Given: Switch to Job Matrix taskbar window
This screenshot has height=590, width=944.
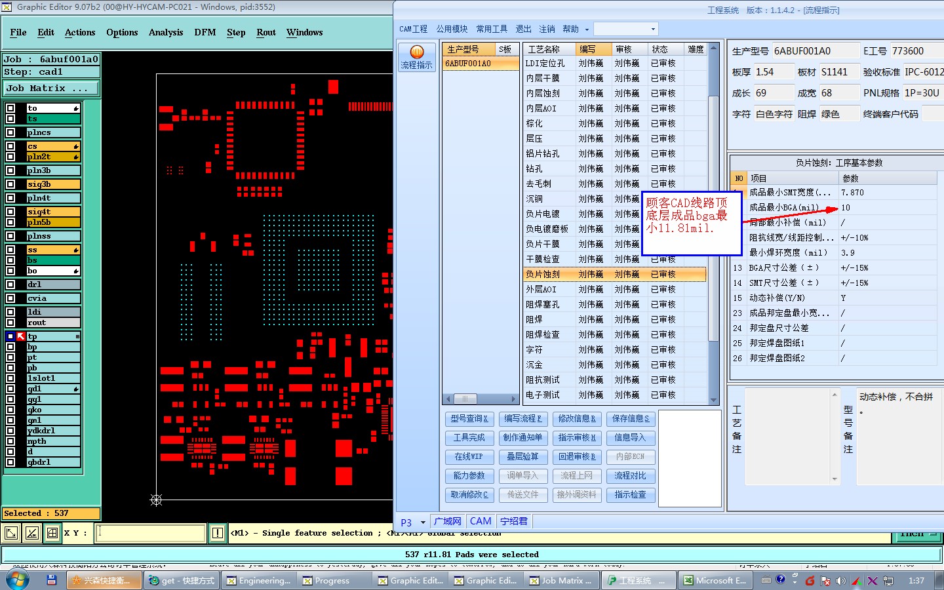Looking at the screenshot, I should [x=561, y=580].
